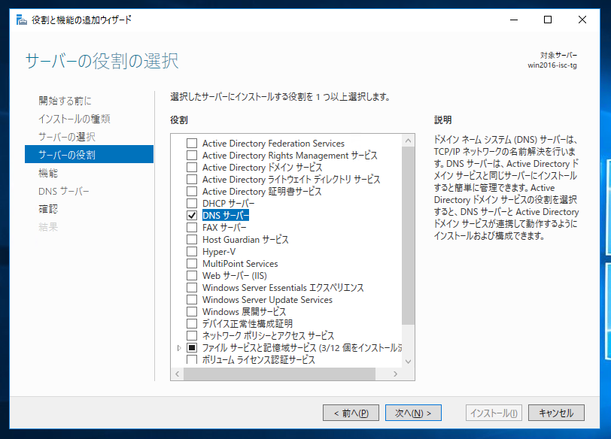
Task: Select the MultiPoint Services label text
Action: 239,264
